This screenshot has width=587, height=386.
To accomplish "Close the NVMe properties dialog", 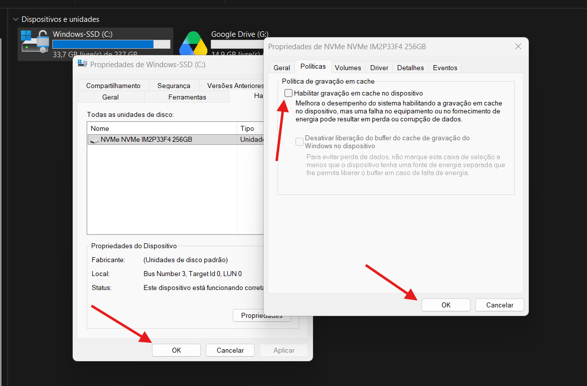I will click(x=518, y=46).
